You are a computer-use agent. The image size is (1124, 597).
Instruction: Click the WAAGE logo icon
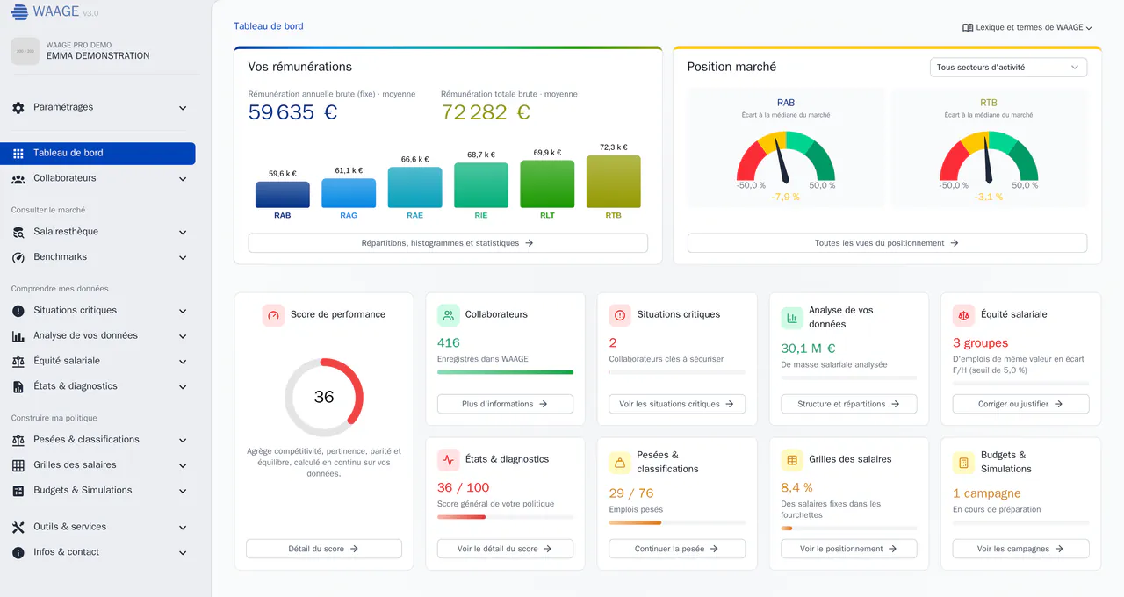19,12
